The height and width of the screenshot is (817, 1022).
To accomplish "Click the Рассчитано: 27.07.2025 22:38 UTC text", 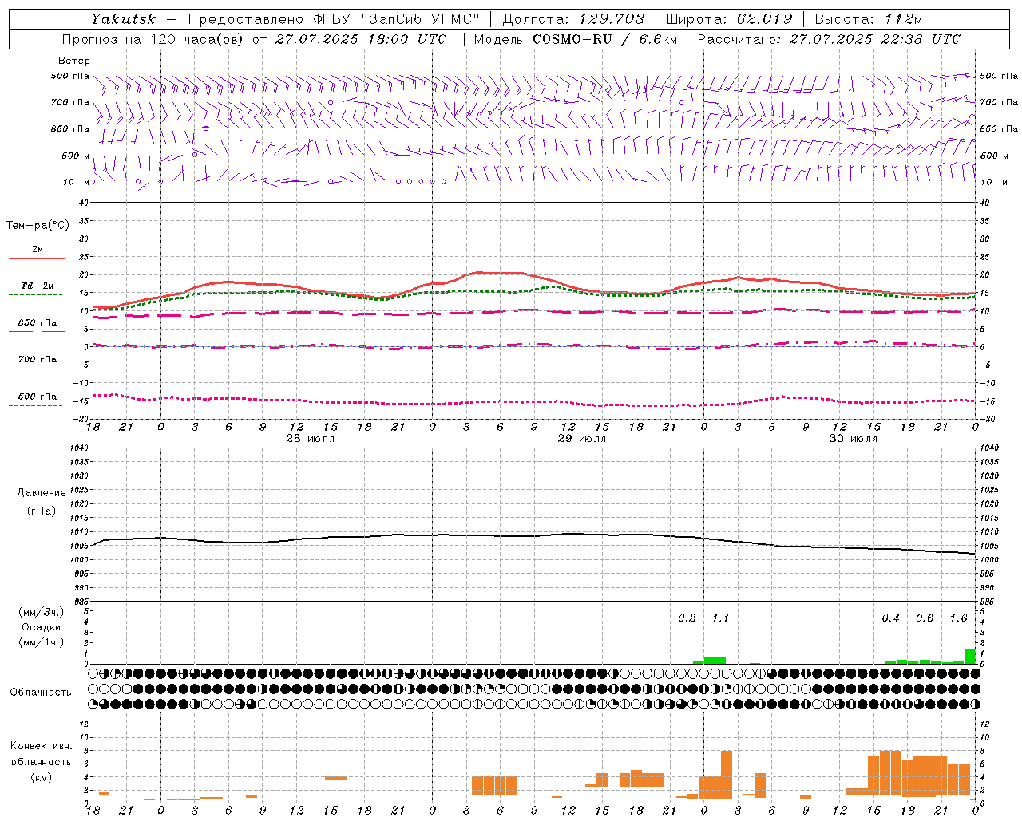I will pos(829,39).
